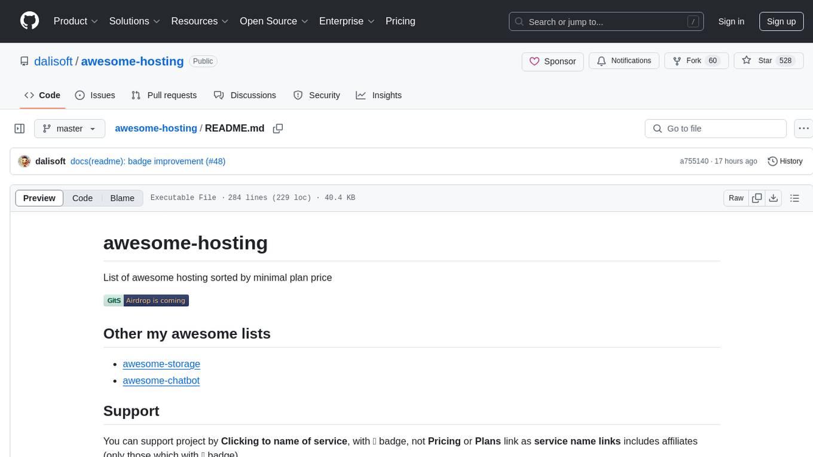Click the Notifications bell button
The height and width of the screenshot is (457, 813).
623,61
